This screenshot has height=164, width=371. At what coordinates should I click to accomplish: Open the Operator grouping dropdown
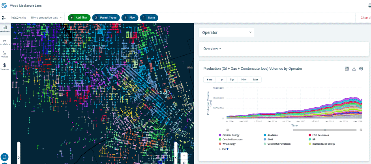point(226,32)
